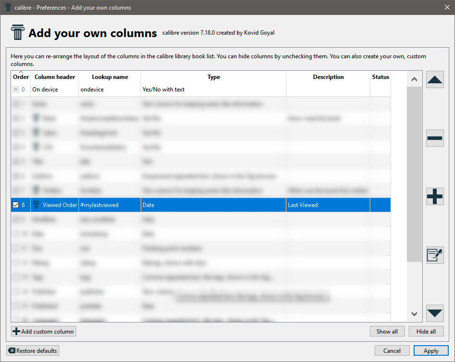
Task: Click the Type column heading
Action: click(x=214, y=77)
